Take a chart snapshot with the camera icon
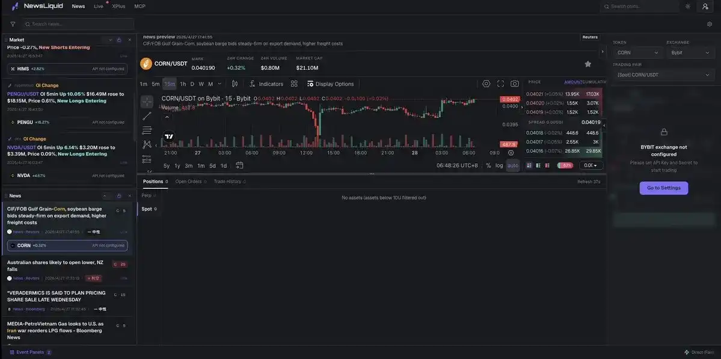The width and height of the screenshot is (721, 359). [515, 84]
